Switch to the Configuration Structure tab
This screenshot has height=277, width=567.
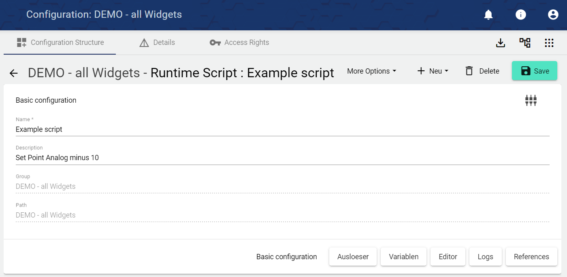click(x=60, y=42)
